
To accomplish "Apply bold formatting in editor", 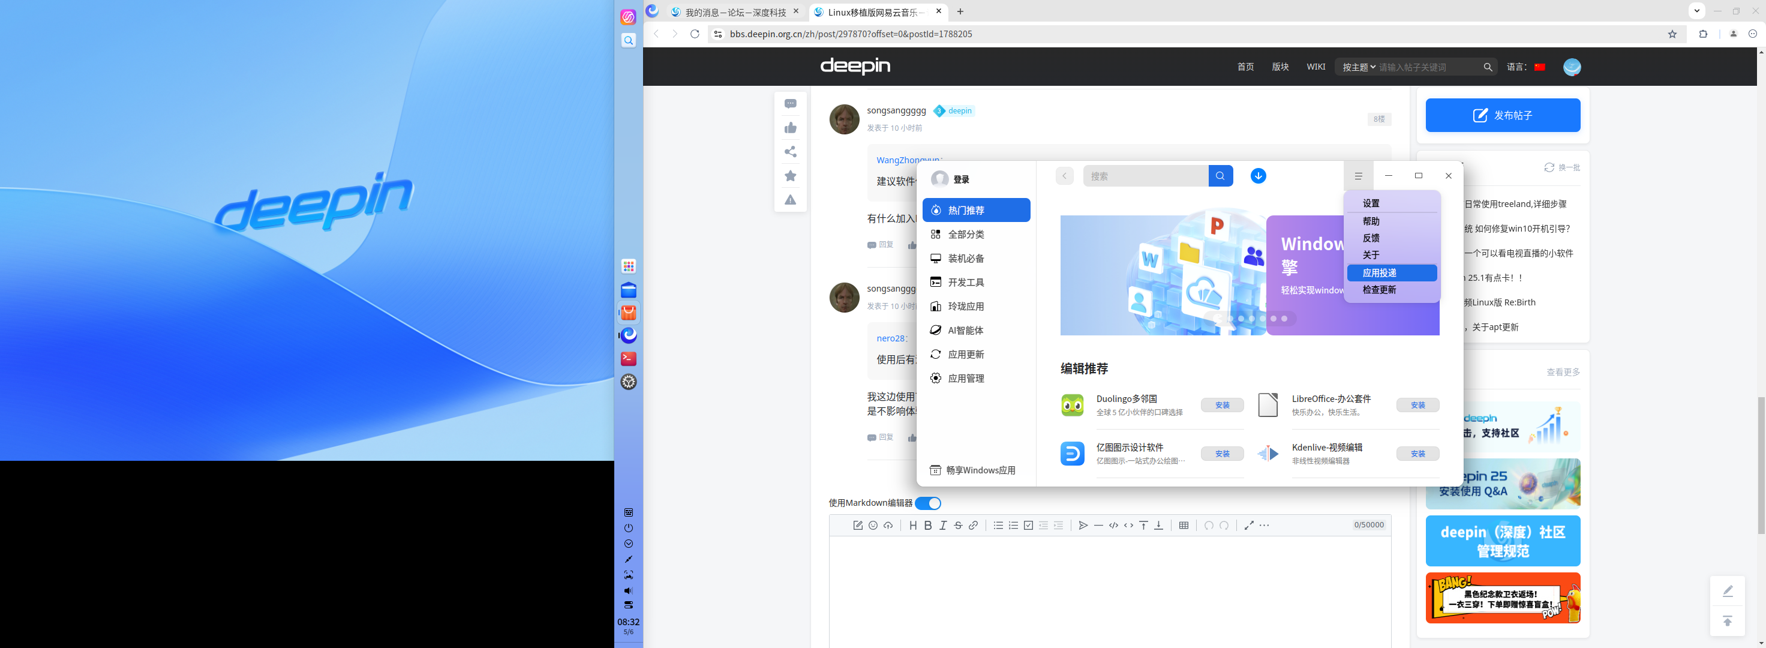I will click(x=927, y=525).
